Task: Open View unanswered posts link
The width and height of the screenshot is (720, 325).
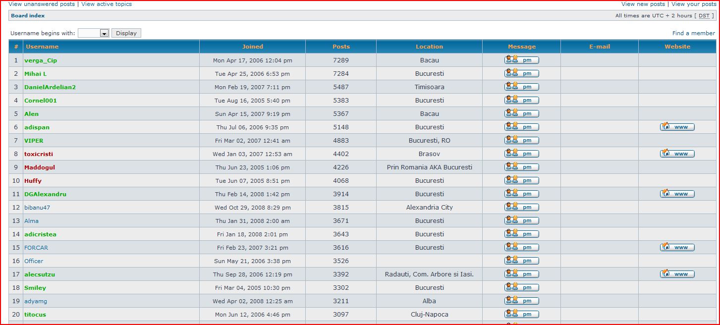Action: tap(42, 4)
